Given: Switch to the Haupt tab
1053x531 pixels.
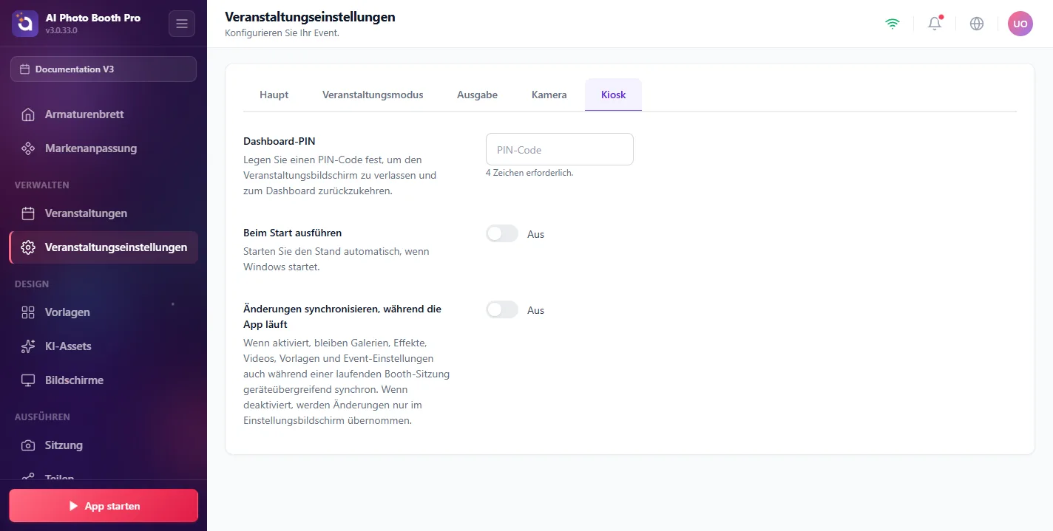Looking at the screenshot, I should coord(274,95).
